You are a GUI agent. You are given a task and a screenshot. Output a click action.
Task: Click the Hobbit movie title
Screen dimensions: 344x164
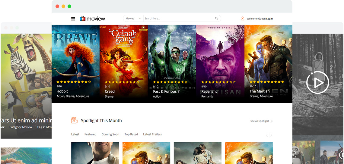(62, 91)
